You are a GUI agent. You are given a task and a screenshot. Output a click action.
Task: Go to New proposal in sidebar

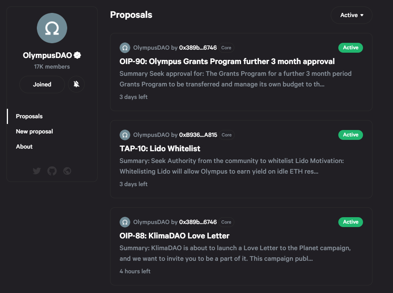pos(35,132)
